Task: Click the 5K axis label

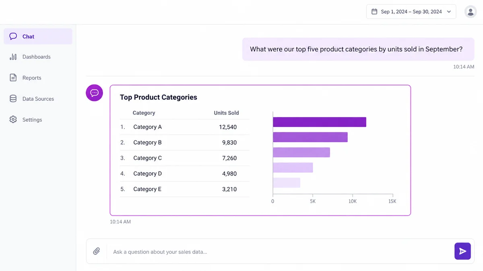Action: coord(313,201)
